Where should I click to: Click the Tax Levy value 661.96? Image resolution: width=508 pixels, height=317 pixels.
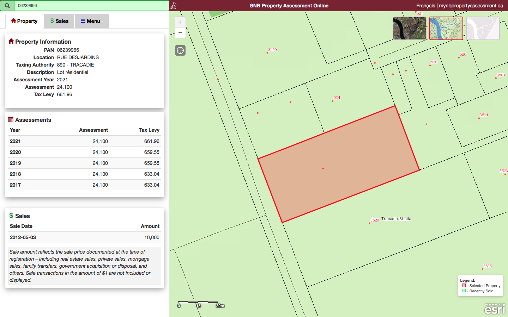(65, 94)
